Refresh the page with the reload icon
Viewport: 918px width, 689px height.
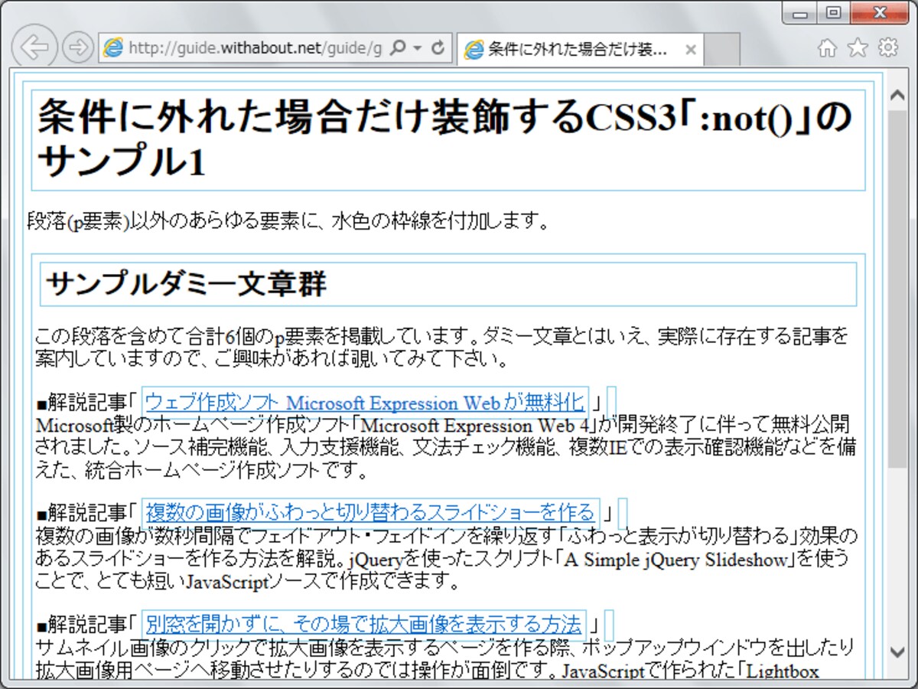(438, 48)
